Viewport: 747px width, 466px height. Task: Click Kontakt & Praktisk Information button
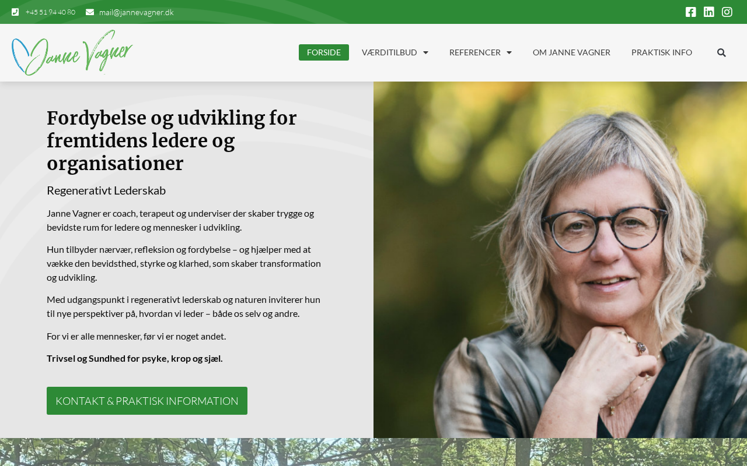click(x=147, y=401)
